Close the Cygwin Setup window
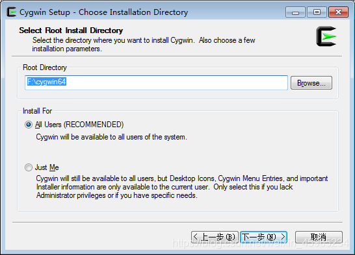The height and width of the screenshot is (255, 355). [338, 12]
